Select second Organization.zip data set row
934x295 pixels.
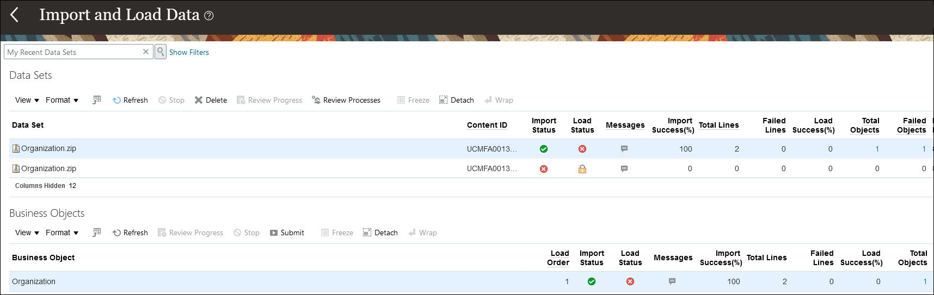471,168
